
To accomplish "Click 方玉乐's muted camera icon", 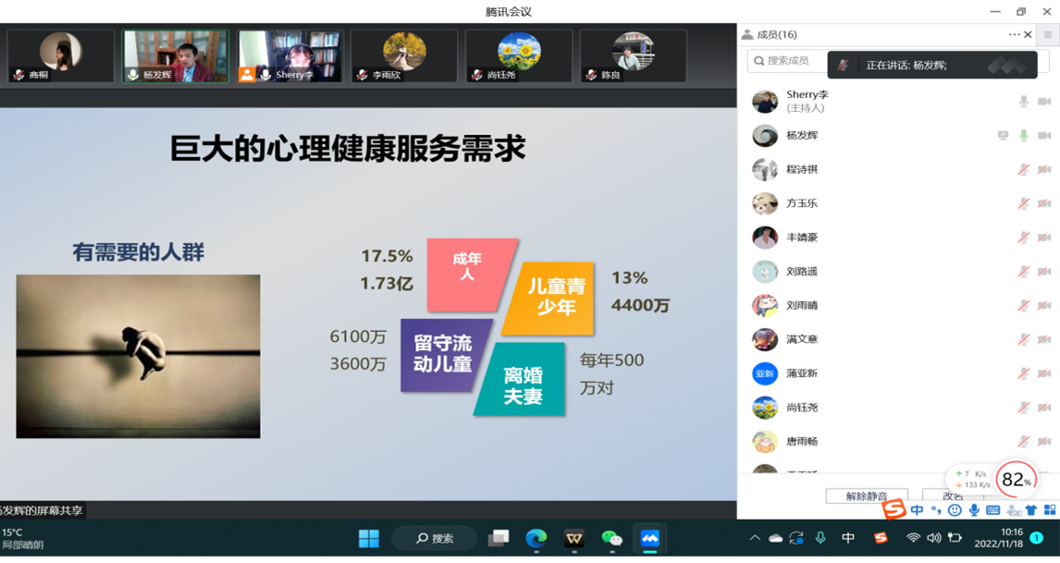I will (x=1044, y=203).
